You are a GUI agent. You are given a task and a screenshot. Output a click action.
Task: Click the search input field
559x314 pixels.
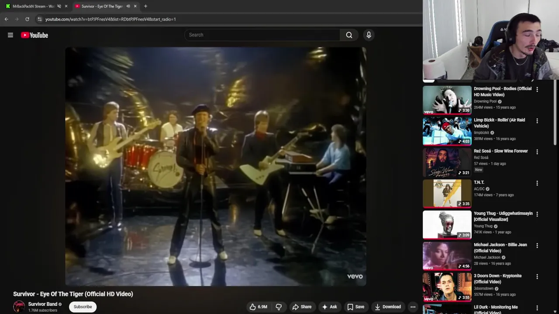(x=262, y=35)
